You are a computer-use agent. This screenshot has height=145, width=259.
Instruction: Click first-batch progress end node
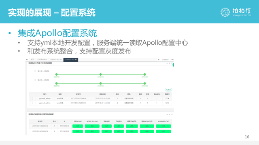145,75
